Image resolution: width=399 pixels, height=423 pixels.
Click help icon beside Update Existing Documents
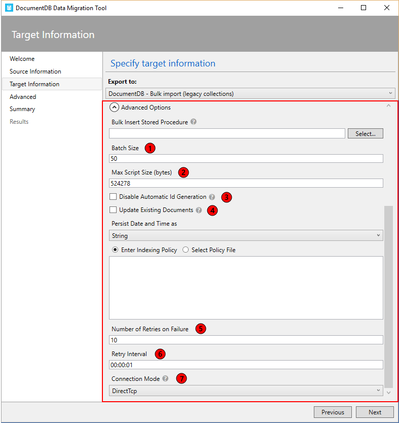[x=199, y=210]
